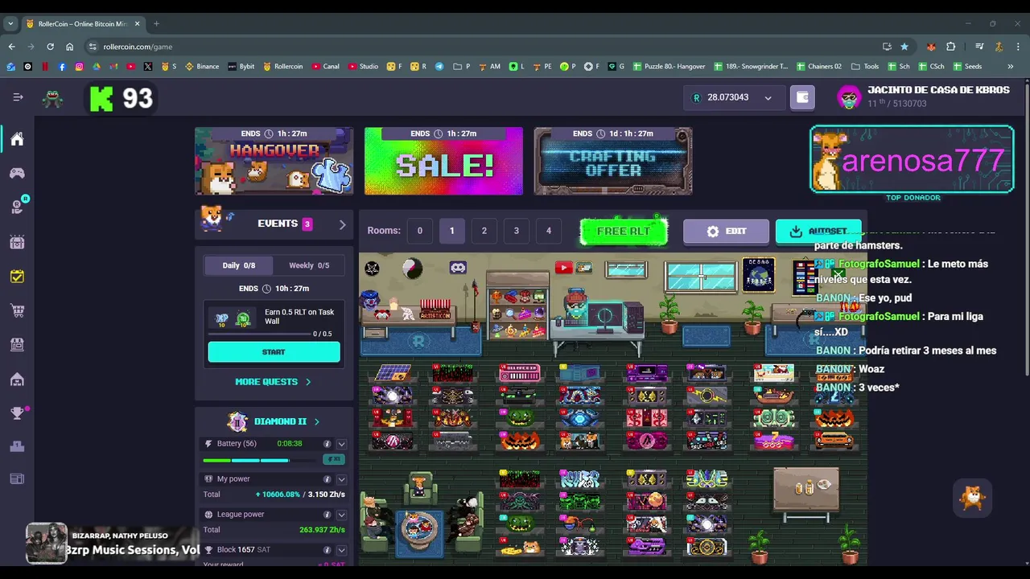Expand the League power section
Viewport: 1030px width, 579px height.
coord(341,515)
